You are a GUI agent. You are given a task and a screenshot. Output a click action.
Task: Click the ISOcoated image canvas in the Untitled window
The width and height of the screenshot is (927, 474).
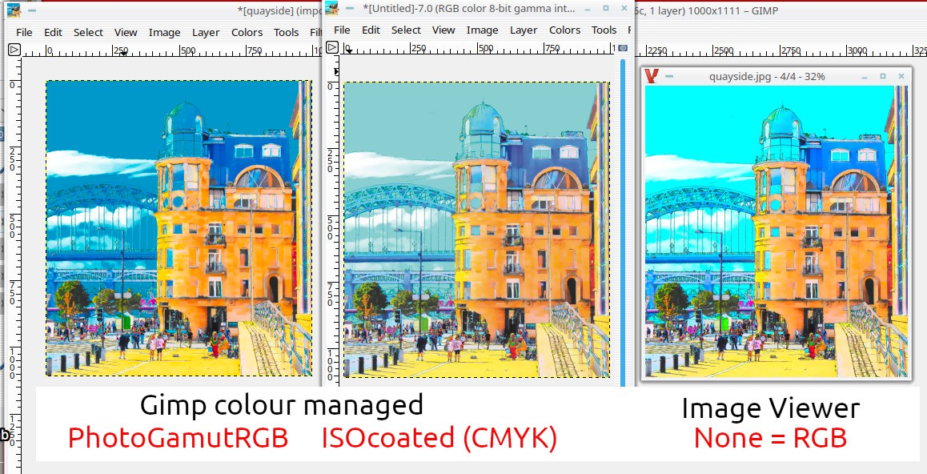click(476, 229)
